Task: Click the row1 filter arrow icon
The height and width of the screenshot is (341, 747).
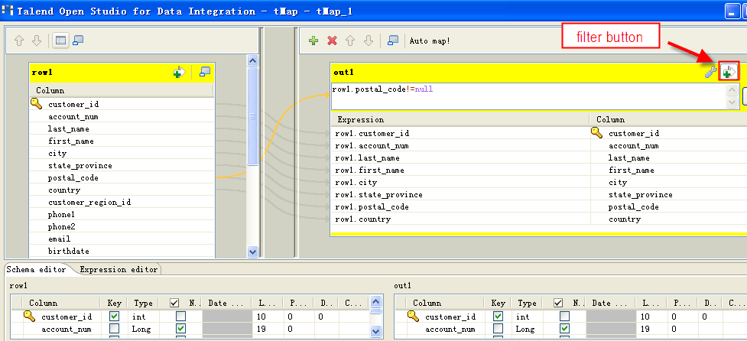Action: 179,72
